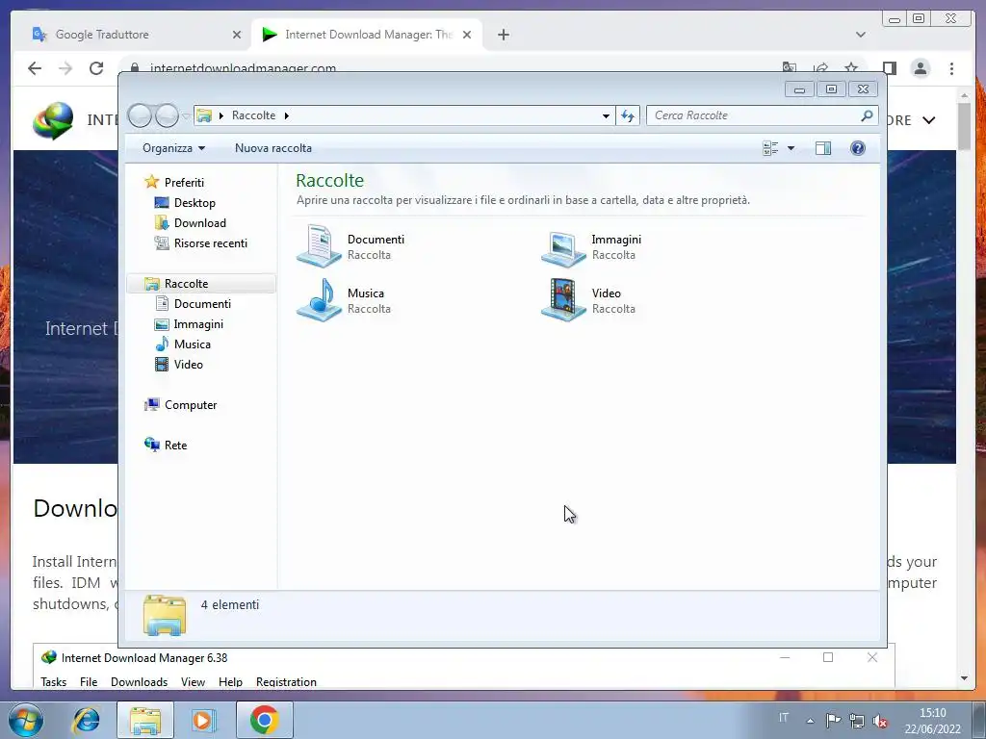Select Raccolte in the navigation tree
This screenshot has height=739, width=986.
click(186, 284)
